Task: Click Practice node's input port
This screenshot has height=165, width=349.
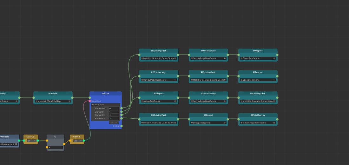Action: click(34, 98)
